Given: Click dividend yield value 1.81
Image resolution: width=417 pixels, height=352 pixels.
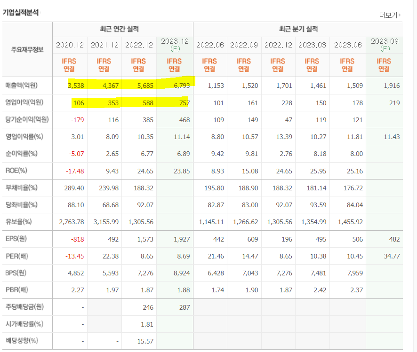Looking at the screenshot, I should point(147,324).
